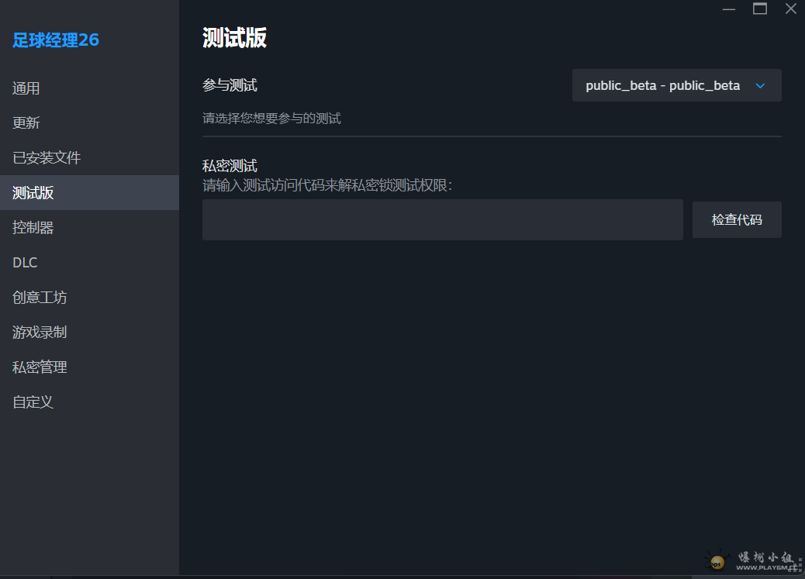Click the 参与测试 label
The height and width of the screenshot is (579, 805).
(x=223, y=85)
